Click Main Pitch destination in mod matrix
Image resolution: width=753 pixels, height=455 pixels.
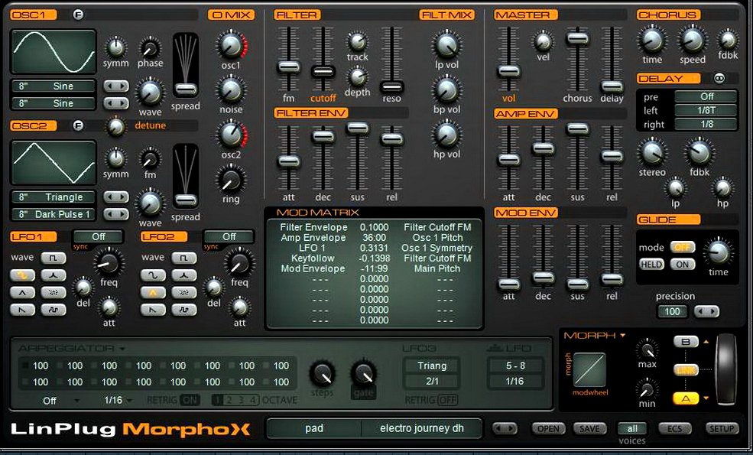pos(437,268)
